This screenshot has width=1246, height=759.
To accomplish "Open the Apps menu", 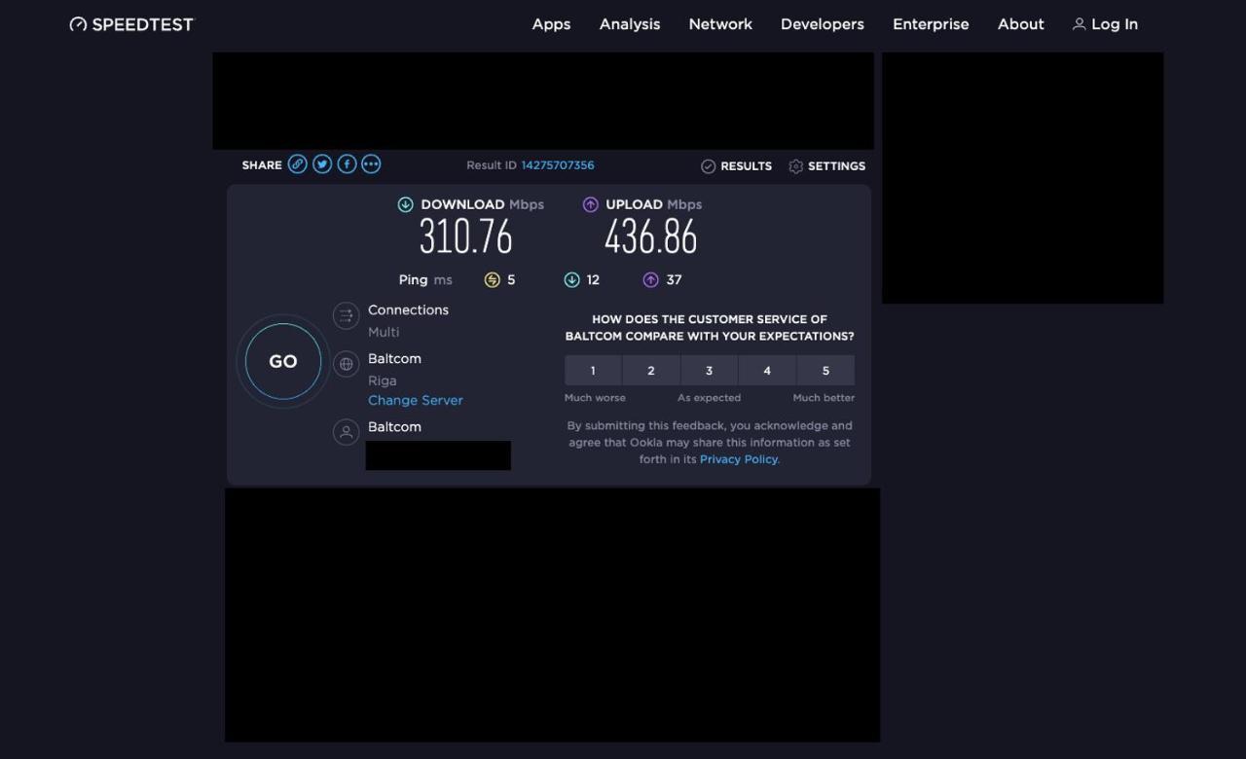I will (x=551, y=24).
